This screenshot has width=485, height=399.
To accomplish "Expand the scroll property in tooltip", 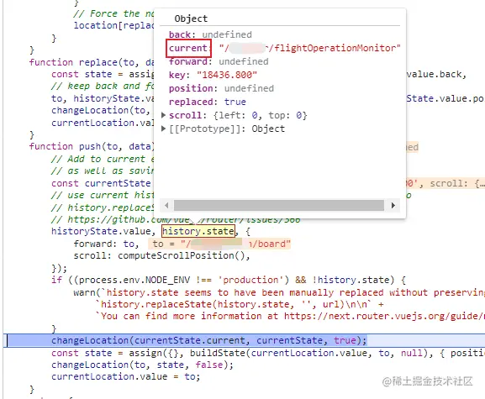I will click(164, 115).
